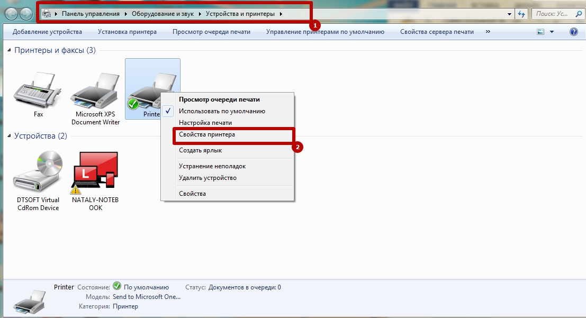Collapse the "Устройства" group

tap(10, 136)
